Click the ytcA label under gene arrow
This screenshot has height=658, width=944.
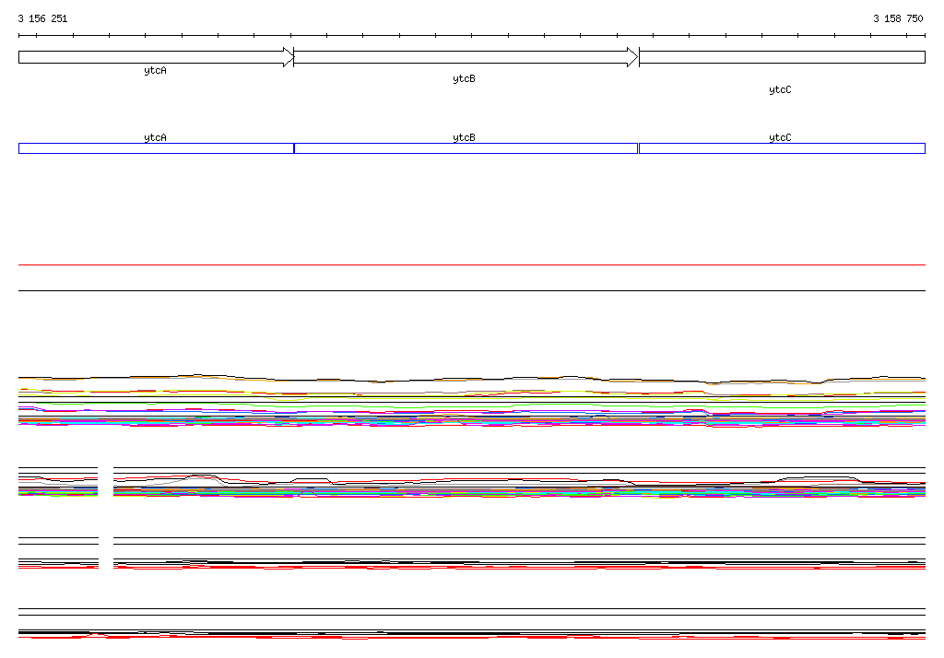(x=155, y=71)
